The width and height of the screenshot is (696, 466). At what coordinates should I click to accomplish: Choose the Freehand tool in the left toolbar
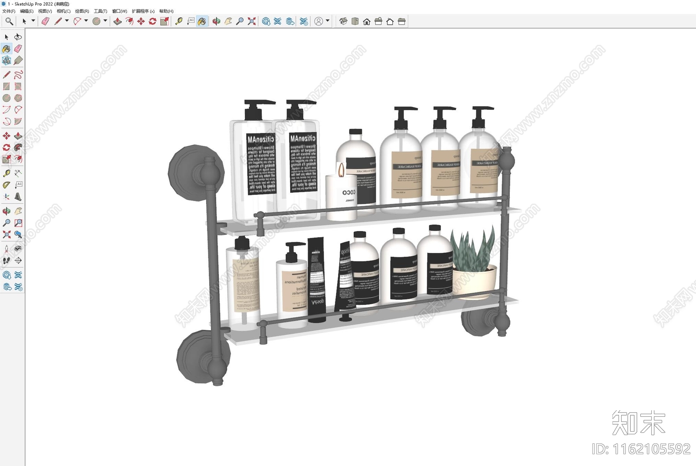pos(18,75)
